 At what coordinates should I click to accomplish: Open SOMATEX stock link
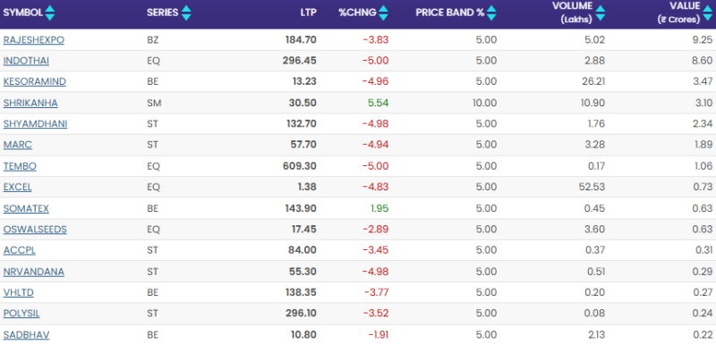coord(26,208)
